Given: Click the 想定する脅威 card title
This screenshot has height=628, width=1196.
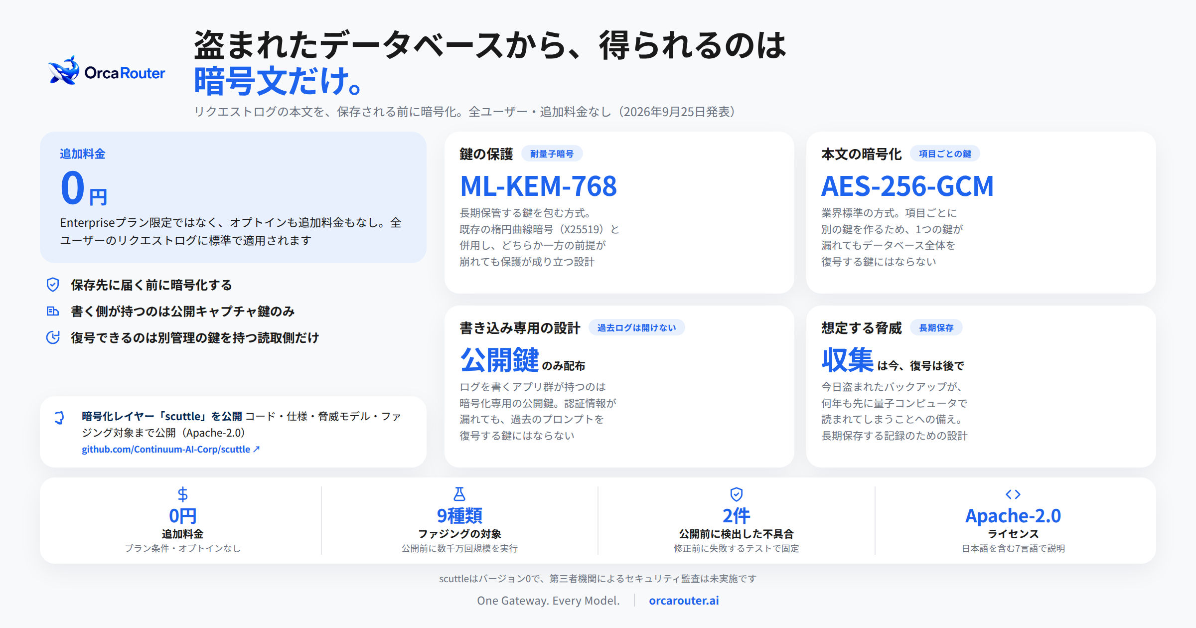Looking at the screenshot, I should click(861, 327).
